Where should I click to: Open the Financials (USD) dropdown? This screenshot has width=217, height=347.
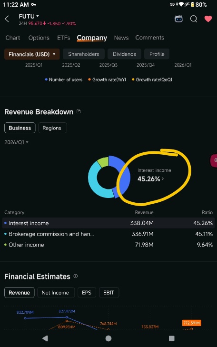32,54
